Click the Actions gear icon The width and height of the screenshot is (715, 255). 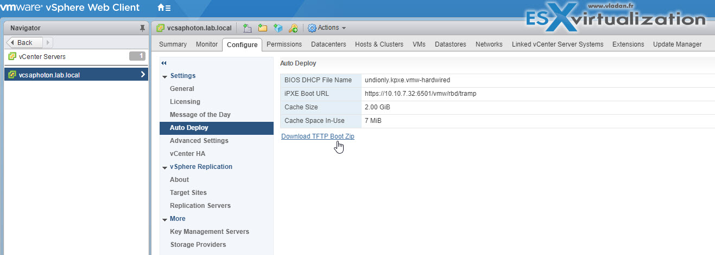[312, 28]
